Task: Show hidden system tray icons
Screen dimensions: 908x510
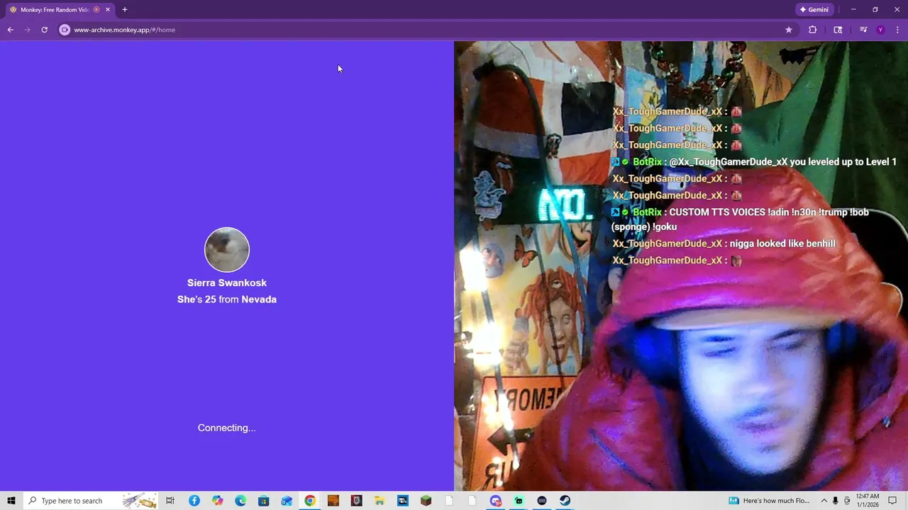Action: pyautogui.click(x=824, y=501)
